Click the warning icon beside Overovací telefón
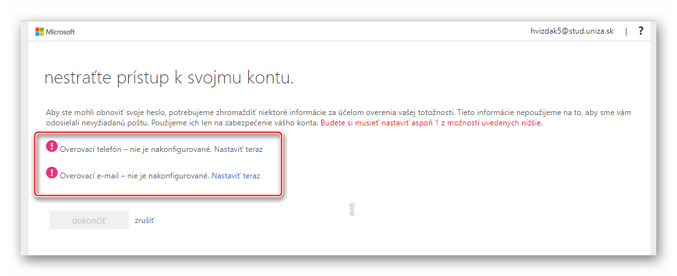The width and height of the screenshot is (677, 276). [x=52, y=147]
